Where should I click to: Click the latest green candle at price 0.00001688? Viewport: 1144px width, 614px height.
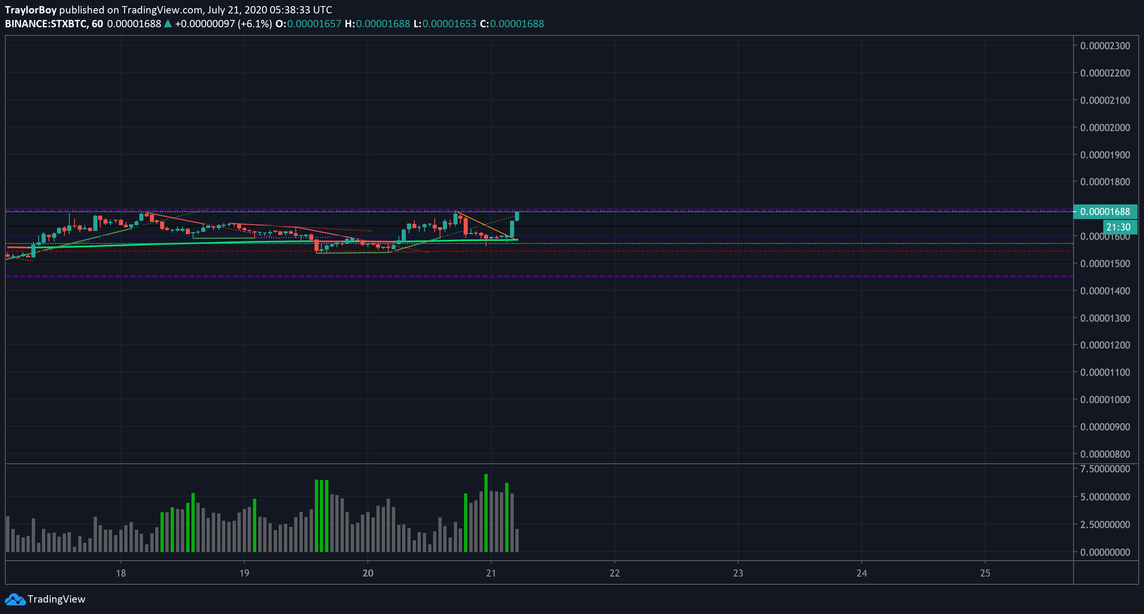click(517, 216)
